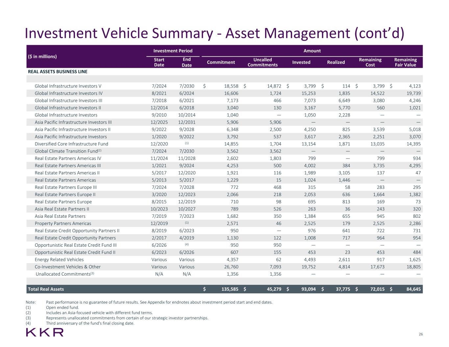The width and height of the screenshot is (449, 347).
Task: Select the "Realized" column header
Action: [x=336, y=62]
